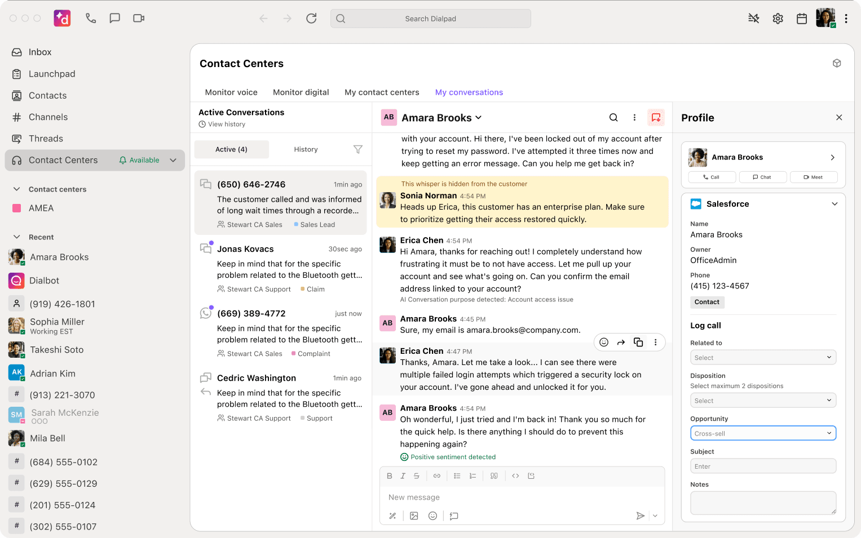Insert a link in the message composer
Viewport: 861px width, 538px height.
pos(437,476)
